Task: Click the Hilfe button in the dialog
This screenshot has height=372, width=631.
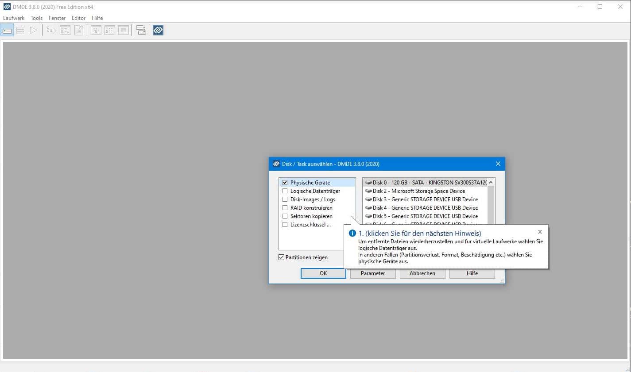Action: coord(472,273)
